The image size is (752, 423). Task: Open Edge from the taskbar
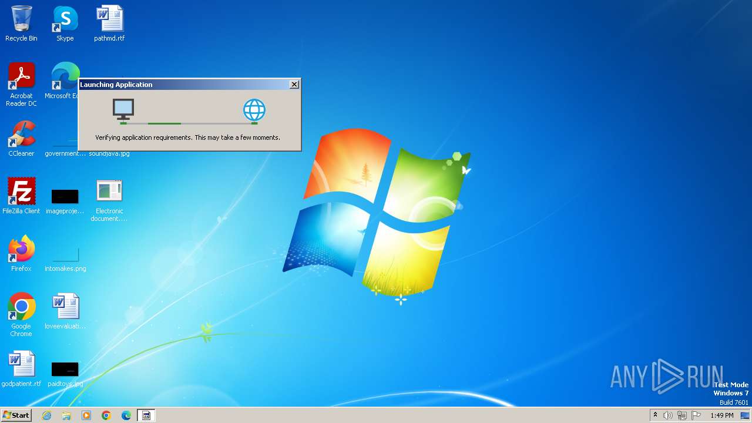coord(126,415)
